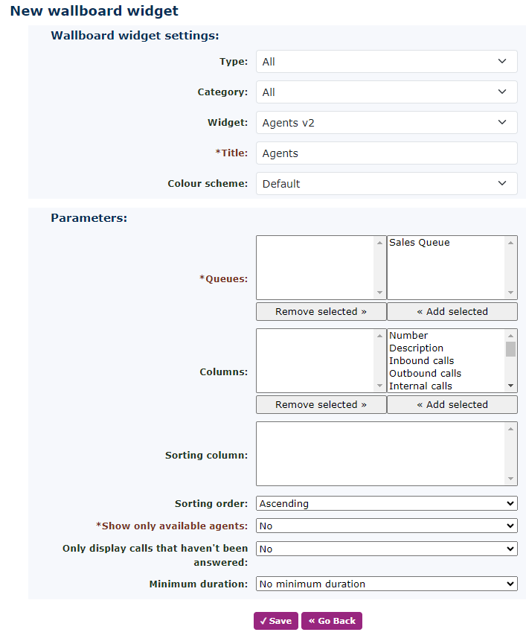Open Show only available agents dropdown
This screenshot has width=526, height=638.
click(x=386, y=526)
